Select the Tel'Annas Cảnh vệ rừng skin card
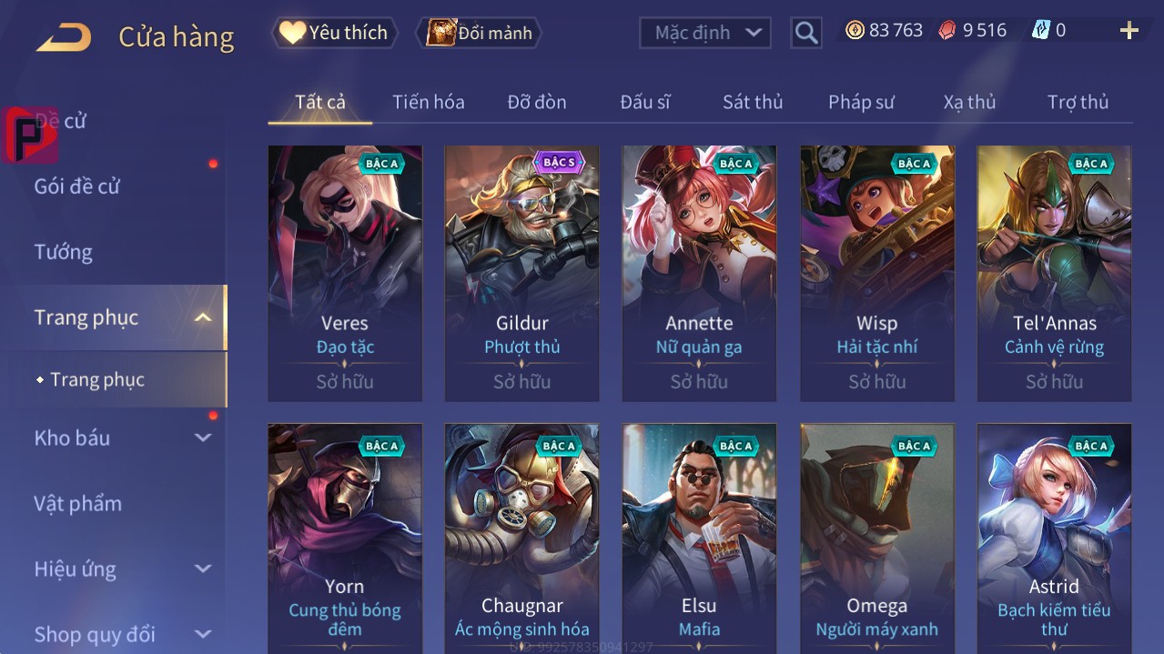This screenshot has width=1164, height=654. (1054, 273)
